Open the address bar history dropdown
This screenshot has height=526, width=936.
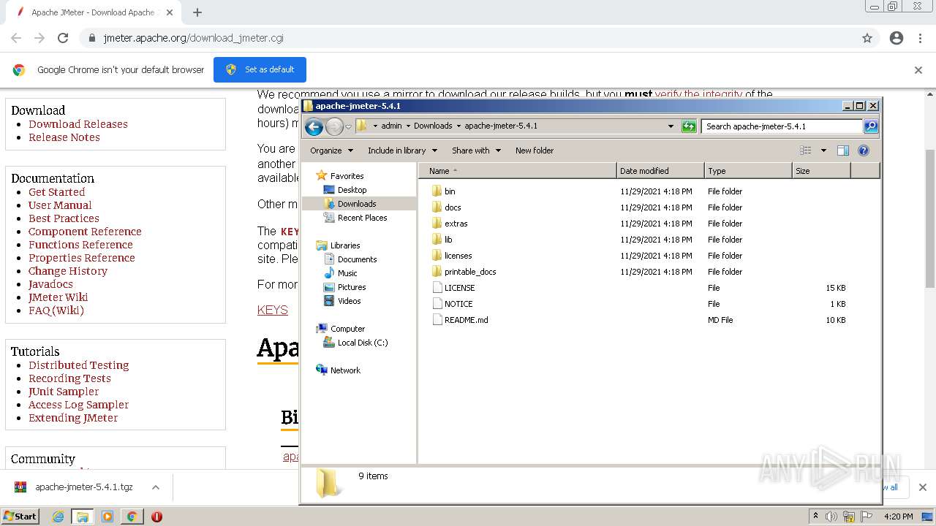click(671, 126)
